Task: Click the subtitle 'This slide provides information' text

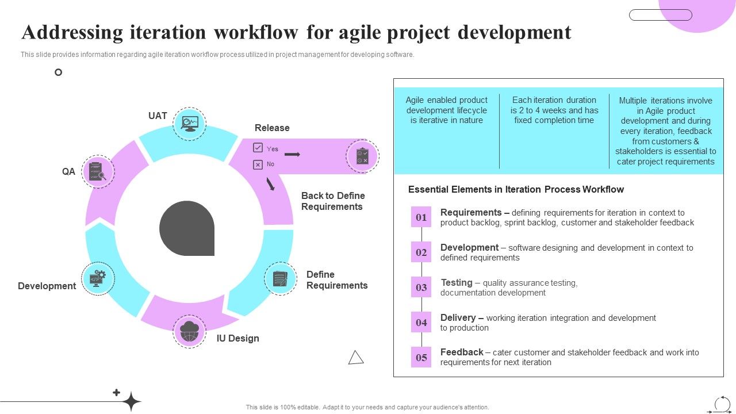Action: 217,55
